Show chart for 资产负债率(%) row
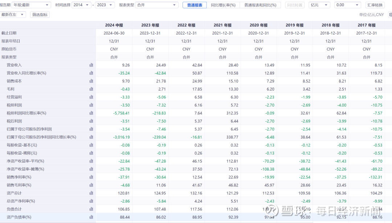Image resolution: width=392 pixels, height=223 pixels. (91, 217)
